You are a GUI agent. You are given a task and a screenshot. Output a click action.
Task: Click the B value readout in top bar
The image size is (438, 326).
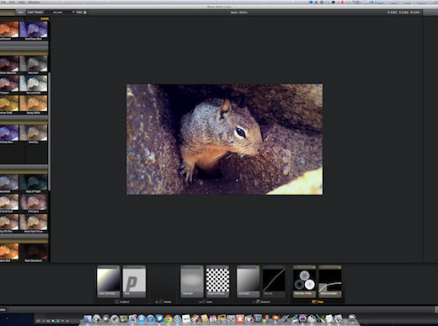click(415, 13)
